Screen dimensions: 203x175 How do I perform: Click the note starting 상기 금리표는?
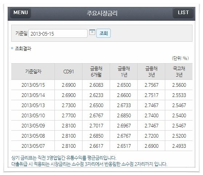(x=64, y=158)
